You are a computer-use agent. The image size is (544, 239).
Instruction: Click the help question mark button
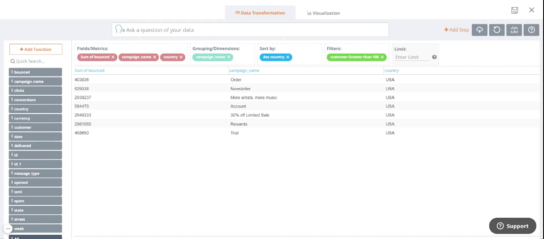531,30
